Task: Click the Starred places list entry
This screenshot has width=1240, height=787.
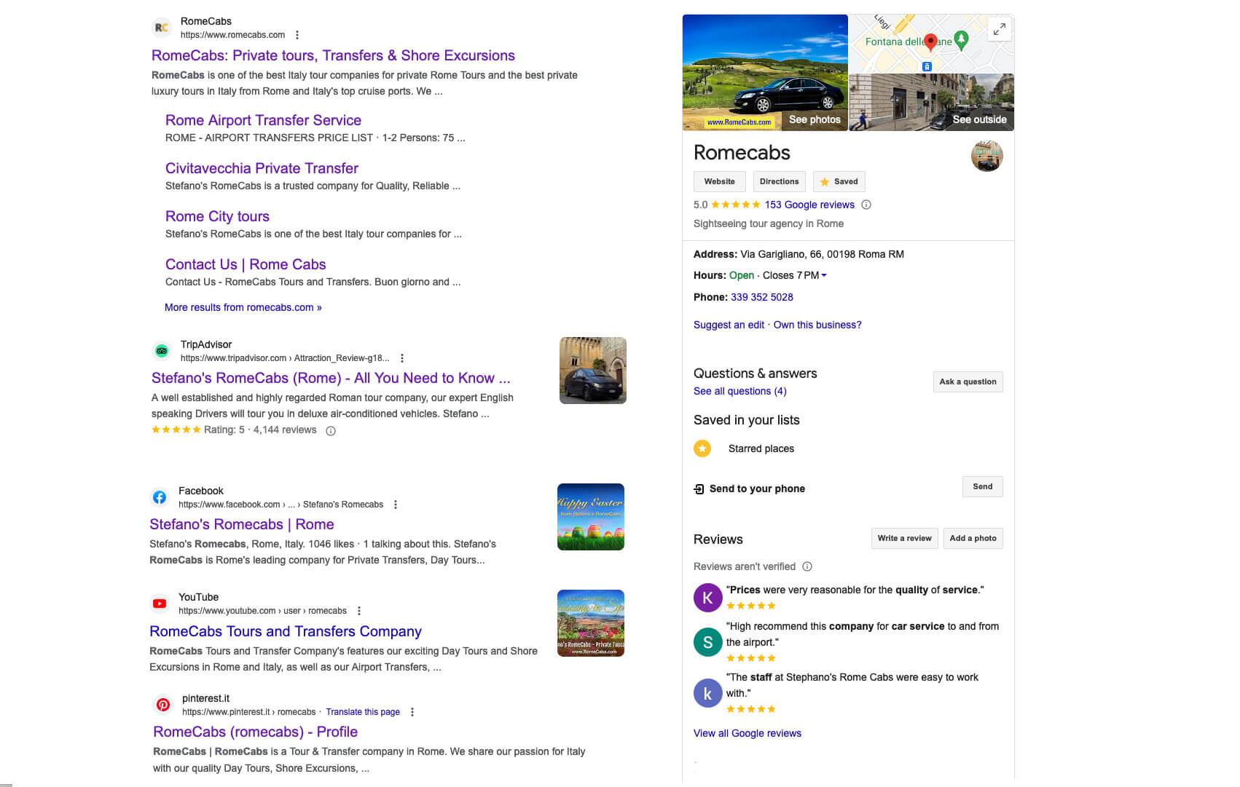Action: pos(761,448)
